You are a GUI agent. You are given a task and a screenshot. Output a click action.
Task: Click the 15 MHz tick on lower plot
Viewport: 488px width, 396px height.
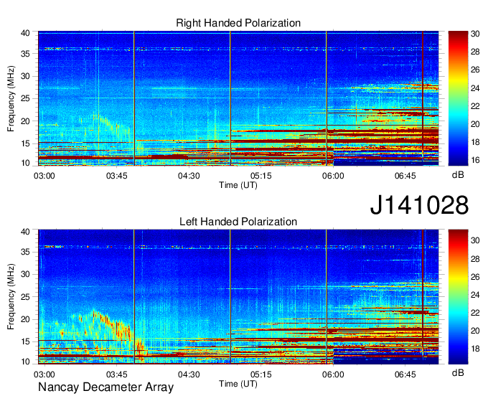[x=25, y=342]
